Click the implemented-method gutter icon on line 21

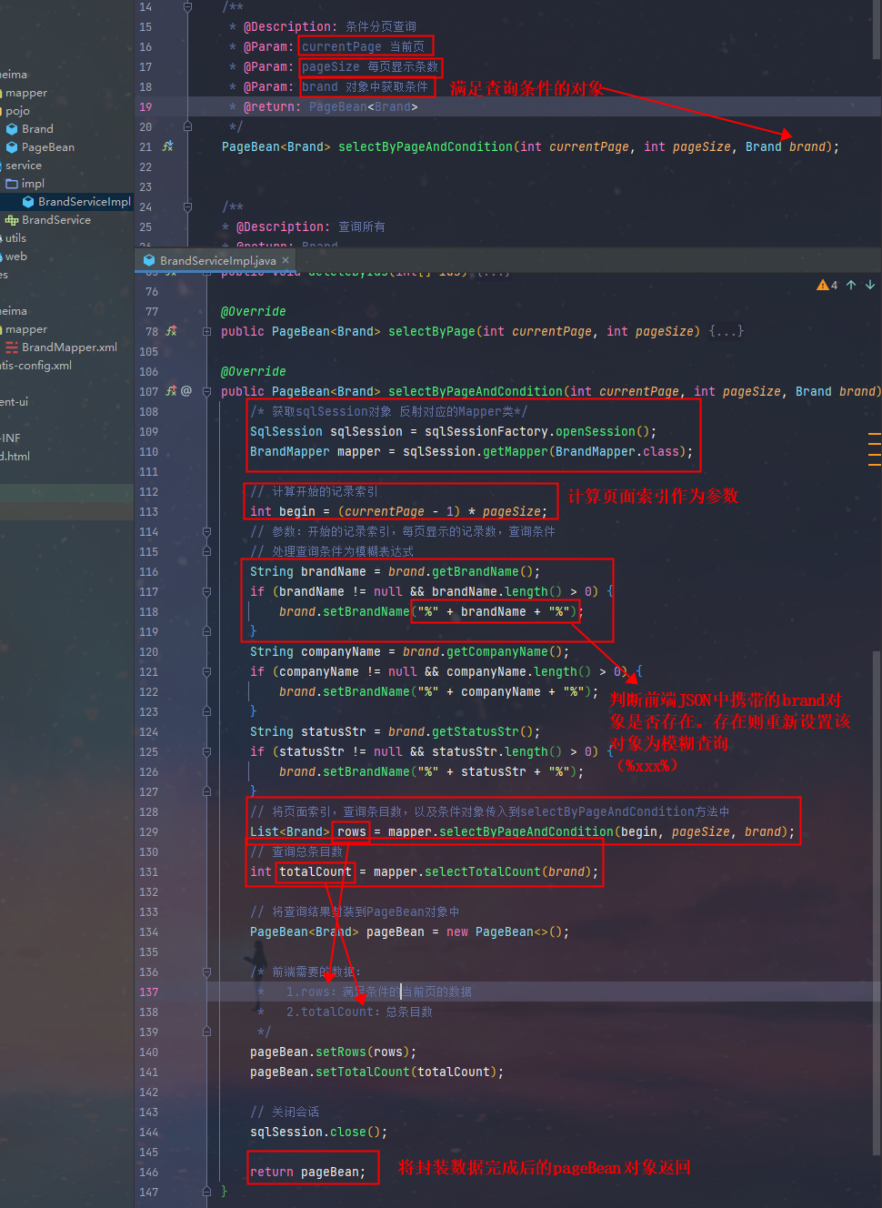pyautogui.click(x=168, y=146)
